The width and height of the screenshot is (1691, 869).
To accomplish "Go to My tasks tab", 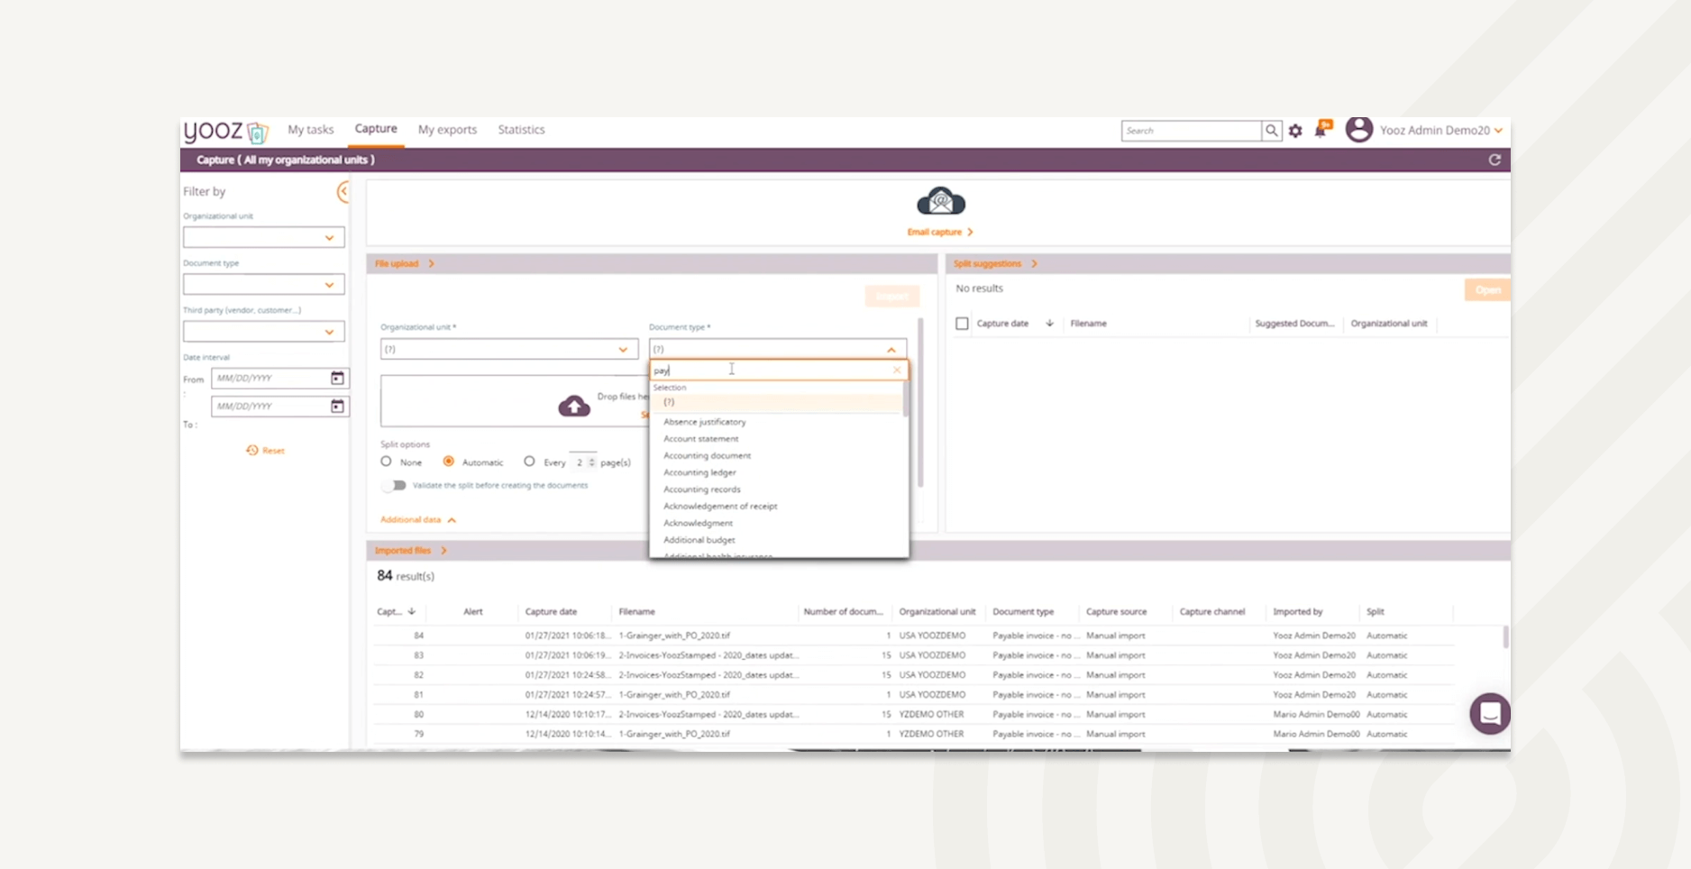I will pyautogui.click(x=310, y=130).
